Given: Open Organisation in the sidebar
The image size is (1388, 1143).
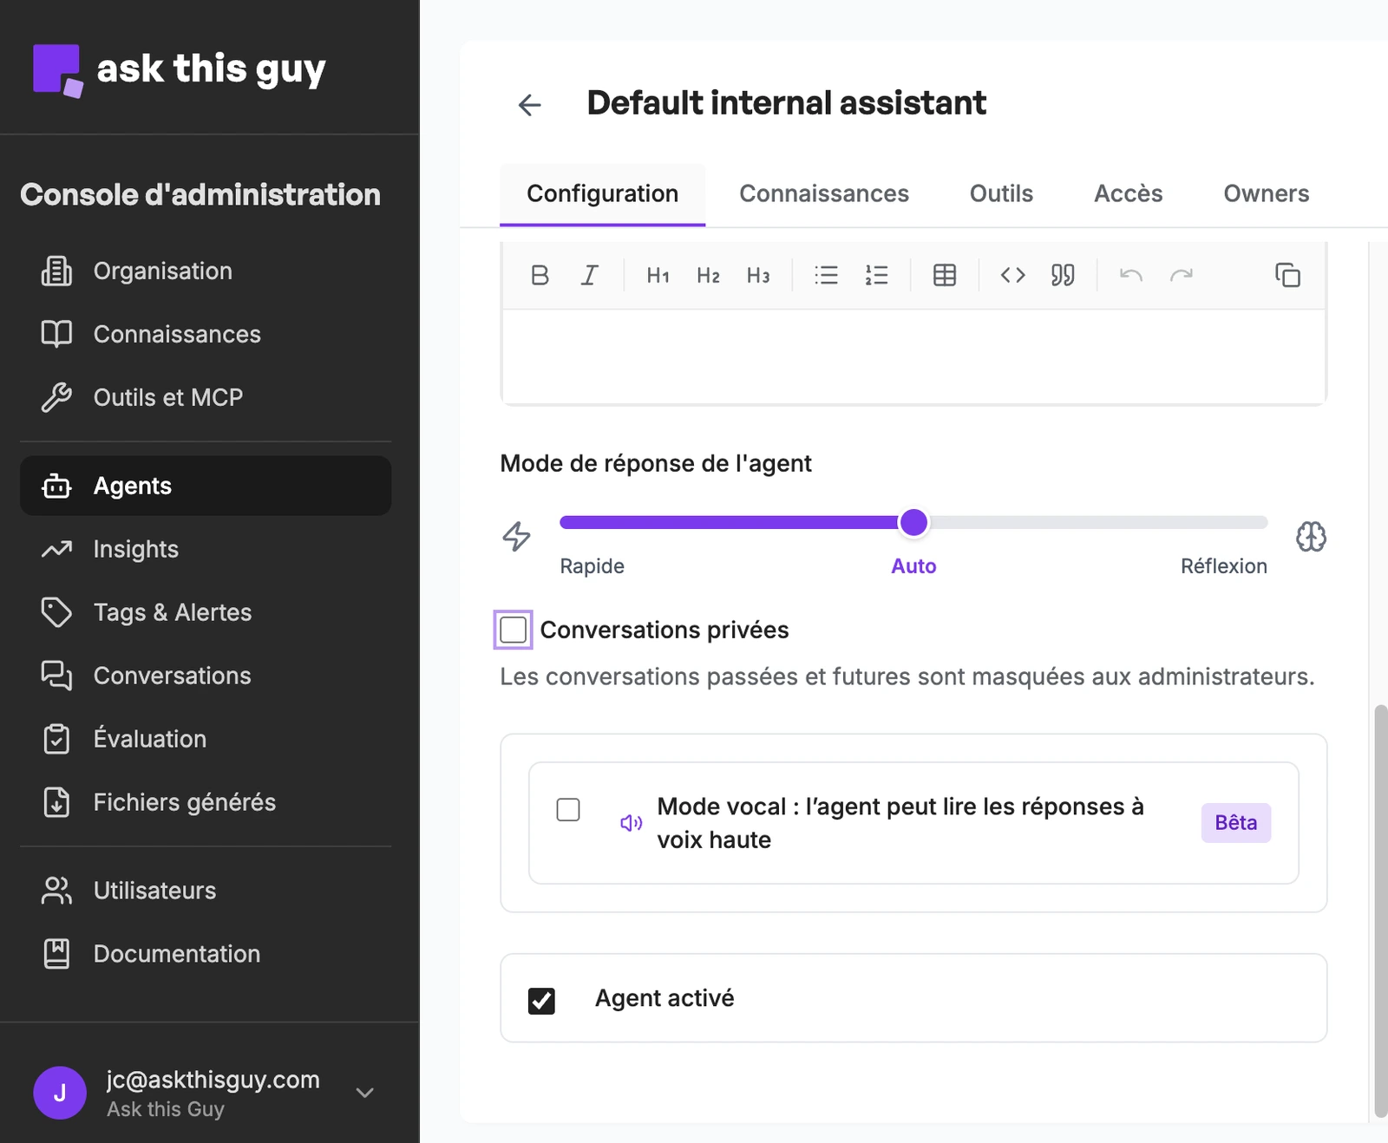Looking at the screenshot, I should click(206, 271).
